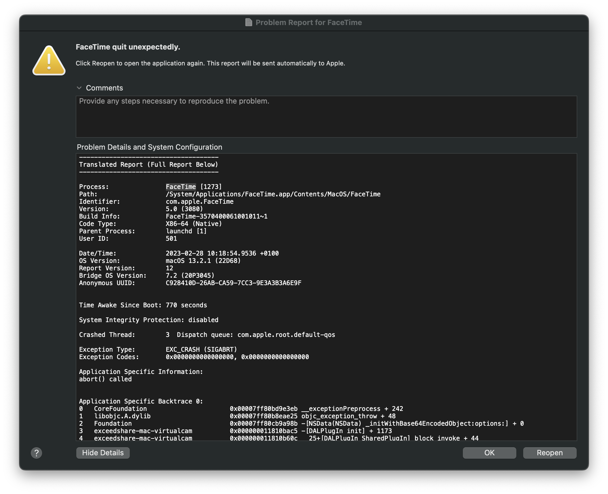Click the System Integrity Protection line
The width and height of the screenshot is (608, 494).
149,320
